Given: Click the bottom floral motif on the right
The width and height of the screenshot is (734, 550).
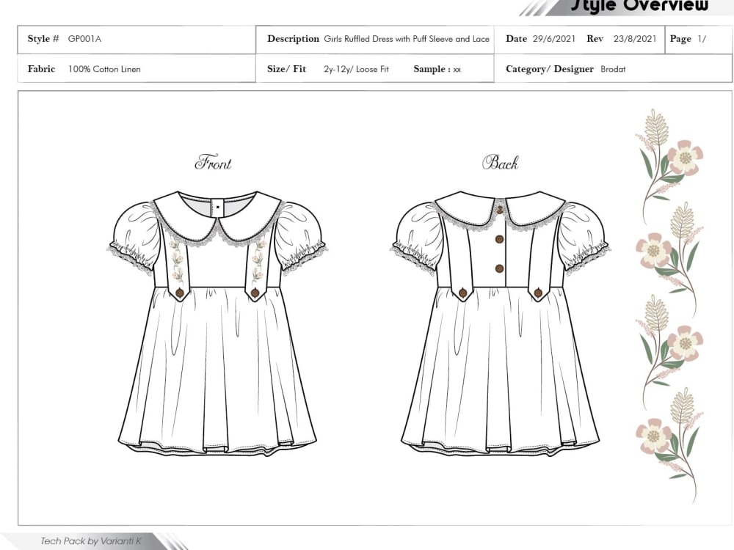Looking at the screenshot, I should point(669,445).
